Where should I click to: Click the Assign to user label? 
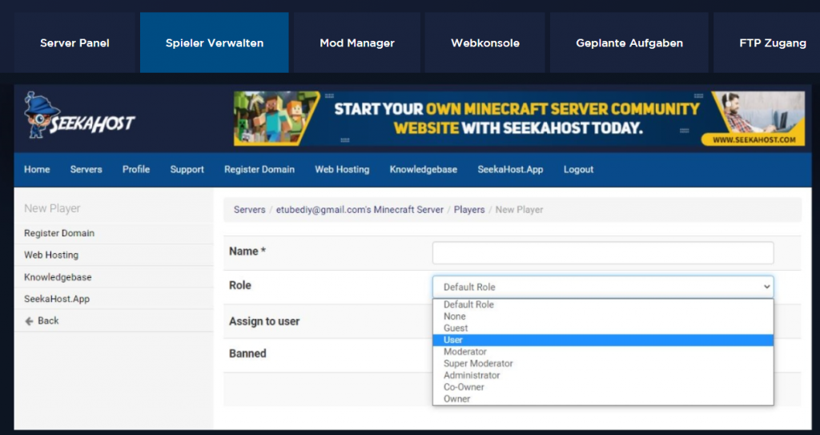[264, 321]
